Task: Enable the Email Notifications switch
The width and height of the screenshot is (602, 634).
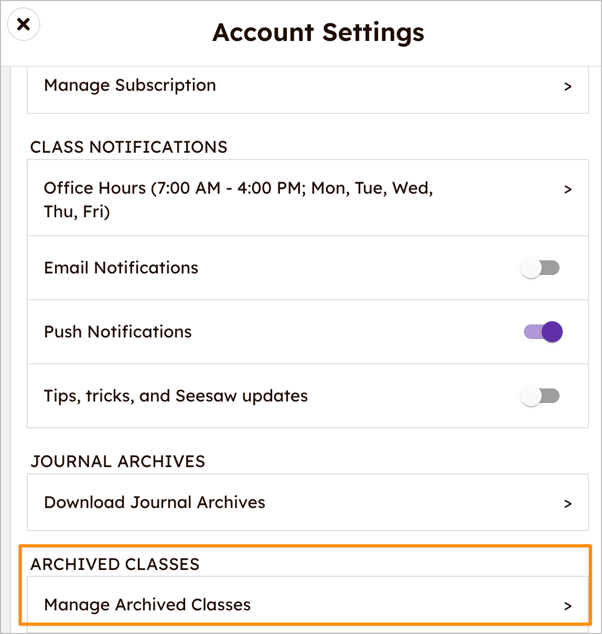Action: click(x=540, y=268)
